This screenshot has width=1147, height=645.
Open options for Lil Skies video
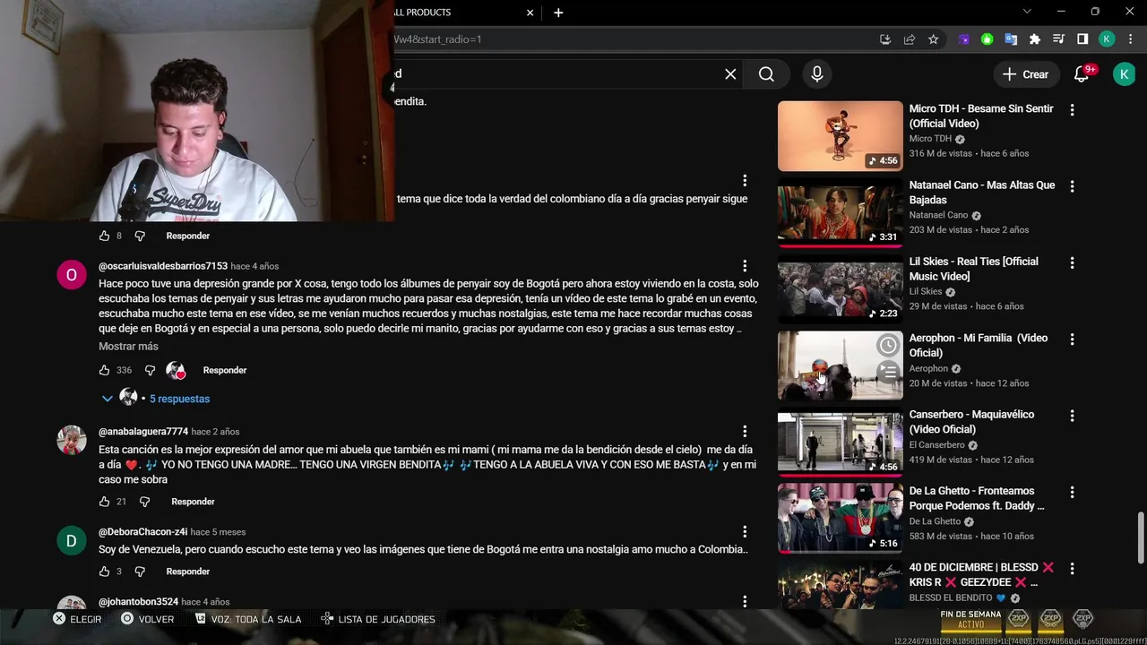(1072, 262)
